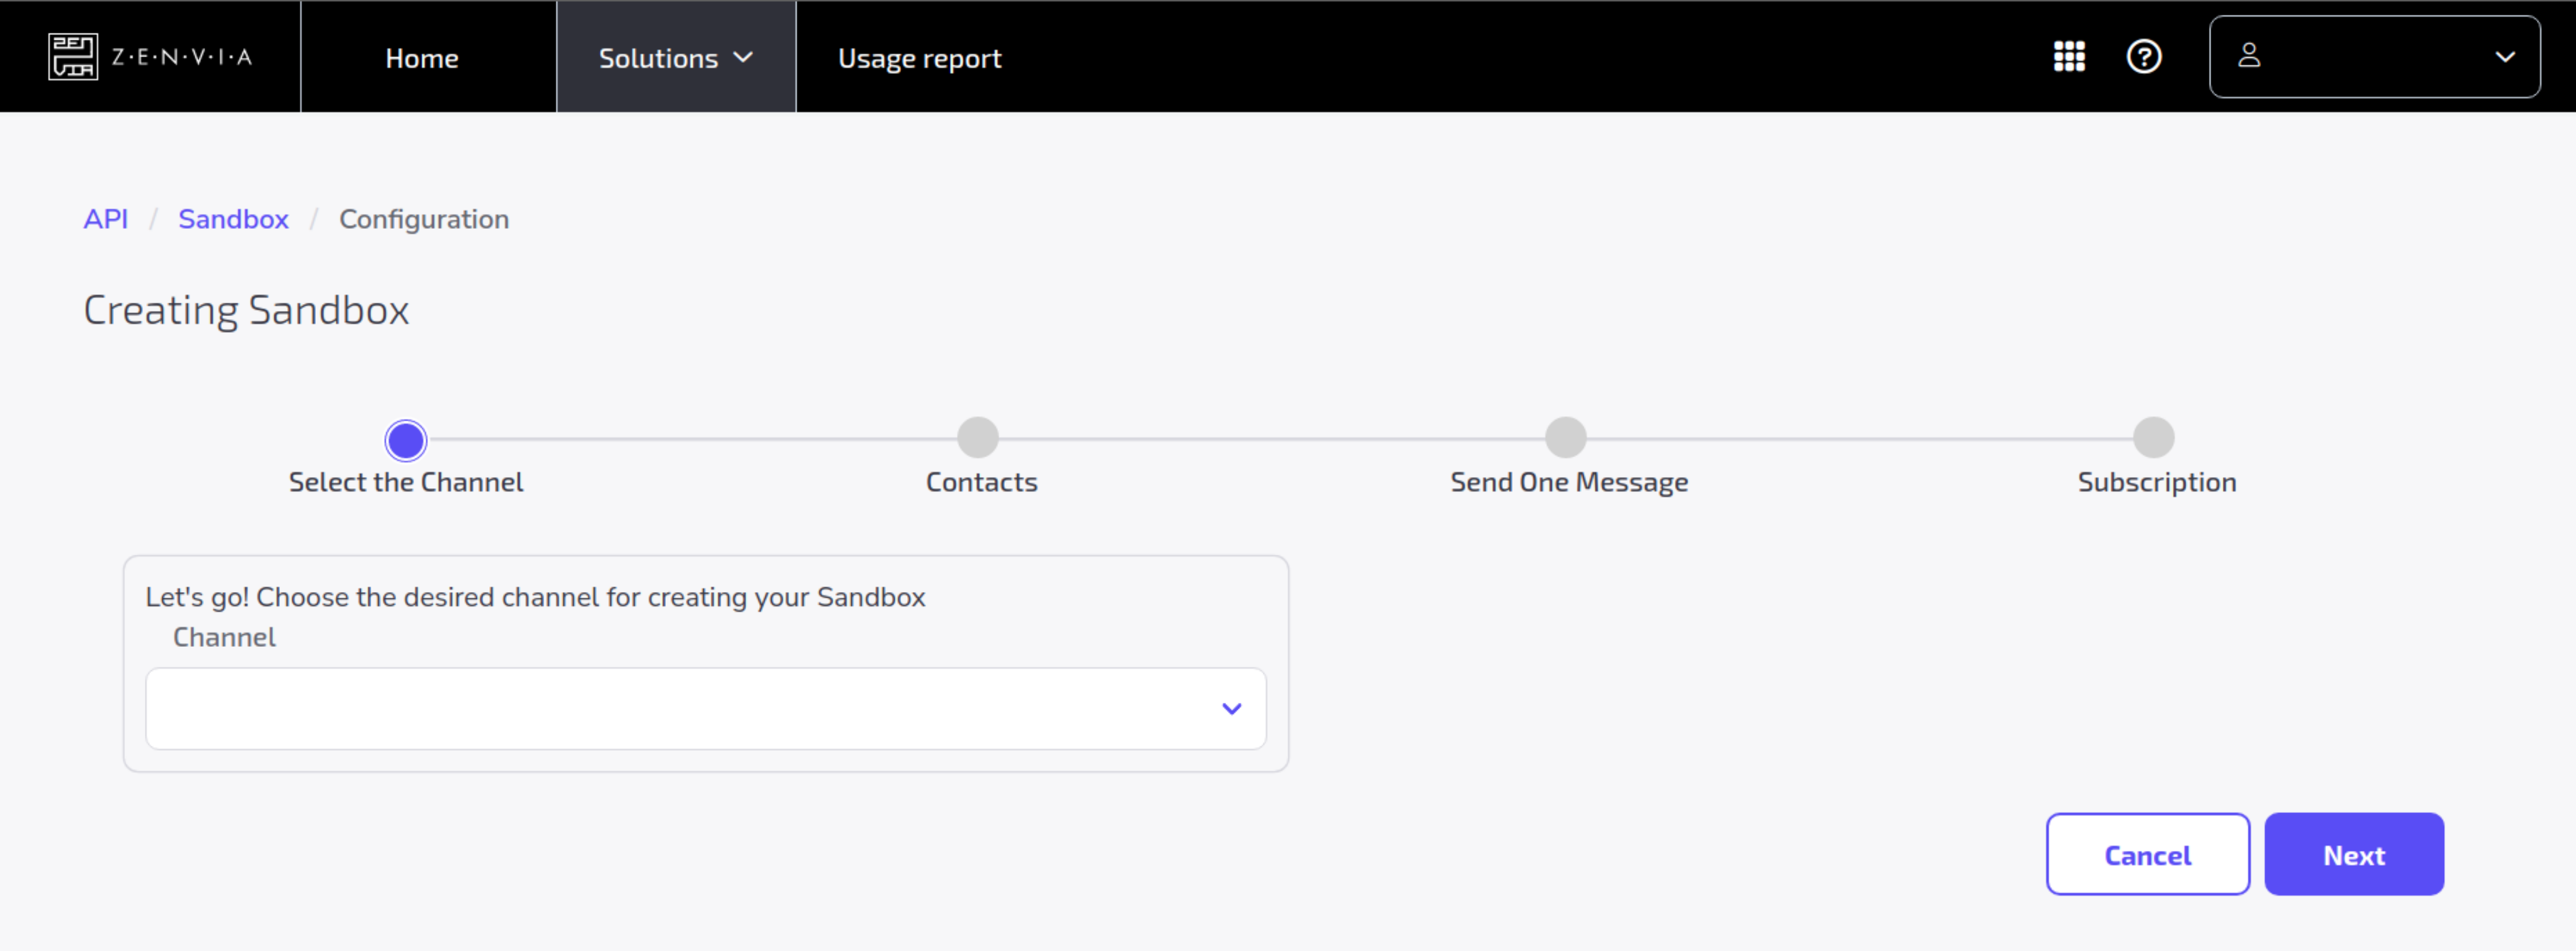Viewport: 2576px width, 951px height.
Task: Expand the Solutions menu chevron
Action: [x=743, y=57]
